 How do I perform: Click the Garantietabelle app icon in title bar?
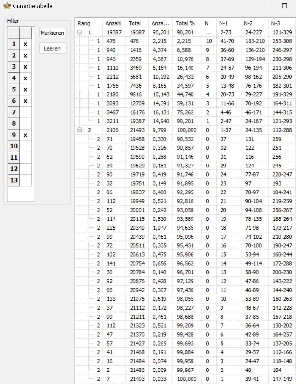(x=7, y=6)
